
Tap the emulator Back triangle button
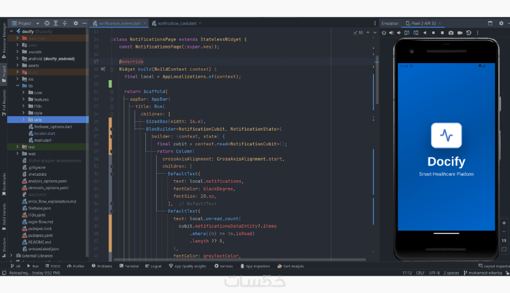click(425, 33)
